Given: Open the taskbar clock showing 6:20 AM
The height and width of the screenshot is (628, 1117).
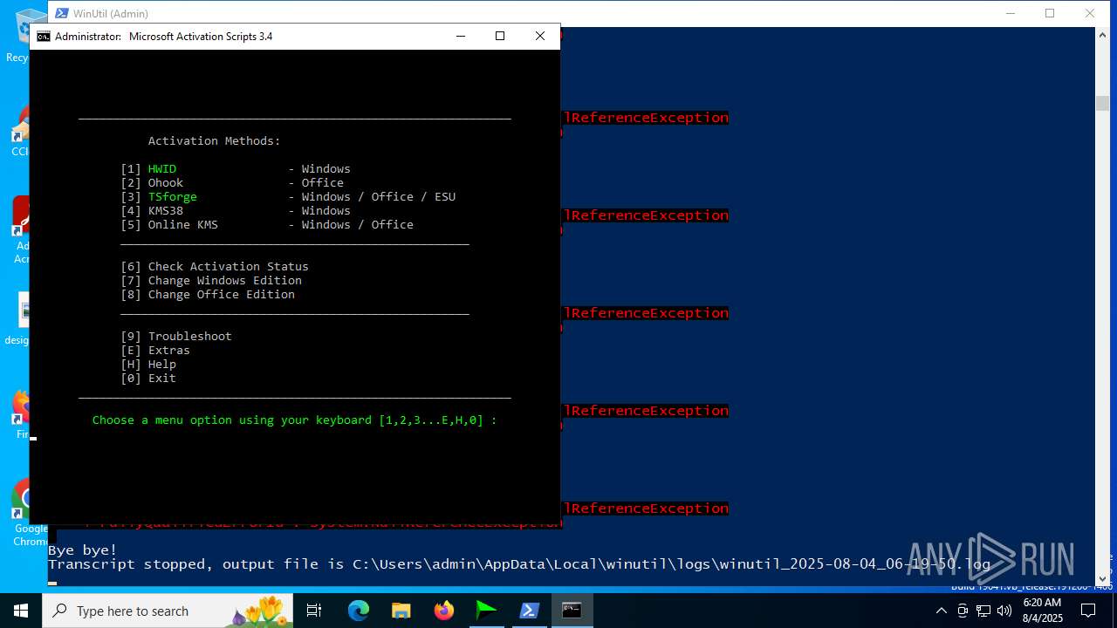Looking at the screenshot, I should click(x=1042, y=611).
